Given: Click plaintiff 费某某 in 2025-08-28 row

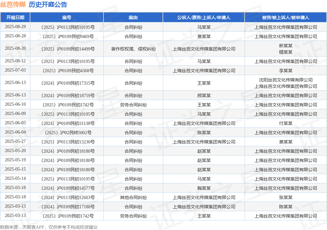Looking at the screenshot, I should click(x=204, y=36).
